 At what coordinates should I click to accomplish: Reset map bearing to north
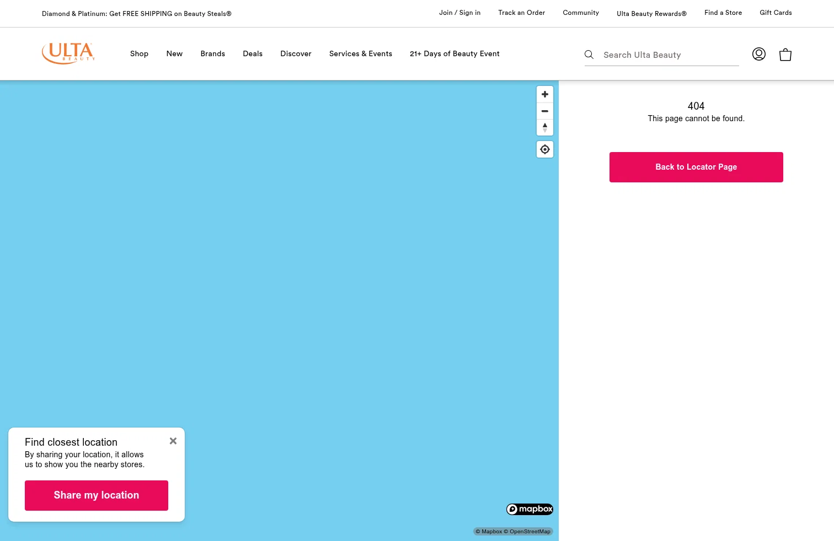(x=545, y=127)
